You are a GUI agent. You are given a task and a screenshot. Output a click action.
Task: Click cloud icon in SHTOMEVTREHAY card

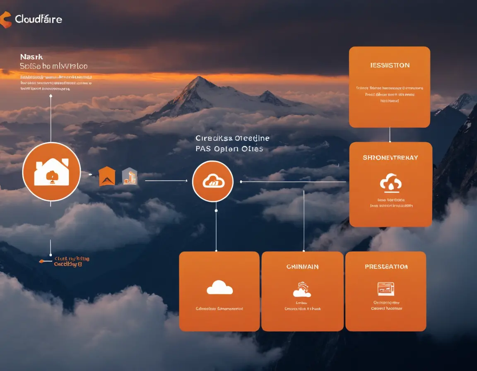390,183
